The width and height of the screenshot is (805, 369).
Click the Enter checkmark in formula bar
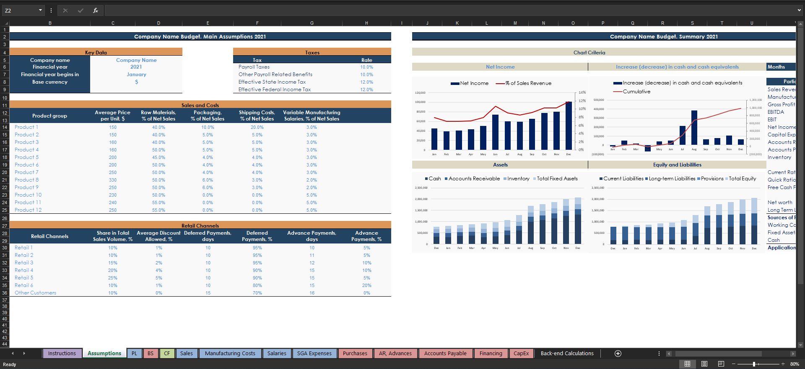[80, 10]
